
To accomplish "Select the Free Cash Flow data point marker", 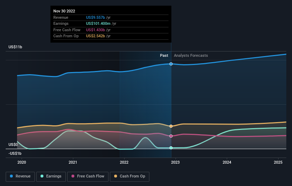I will 171,136.
